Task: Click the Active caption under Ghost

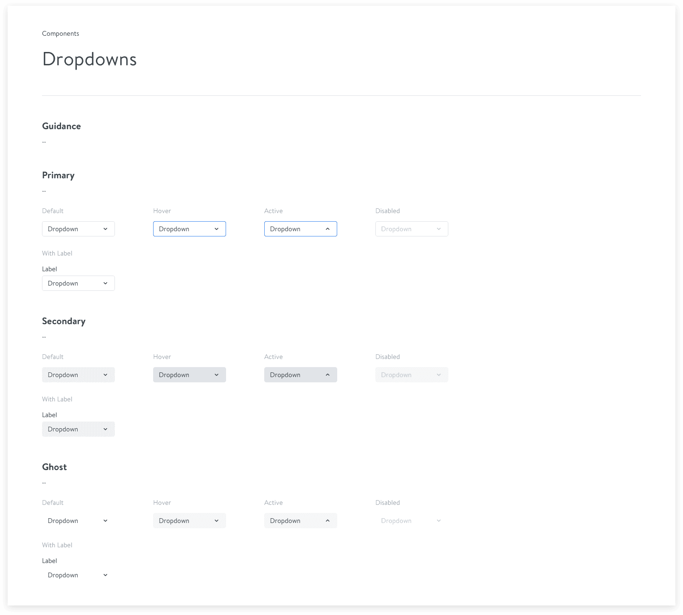Action: tap(273, 502)
